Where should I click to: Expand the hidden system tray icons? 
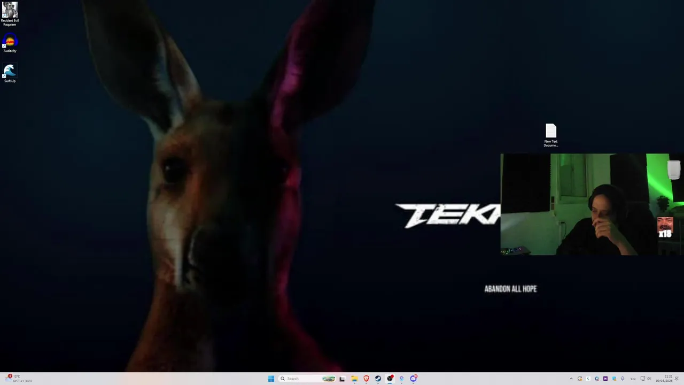tap(571, 379)
